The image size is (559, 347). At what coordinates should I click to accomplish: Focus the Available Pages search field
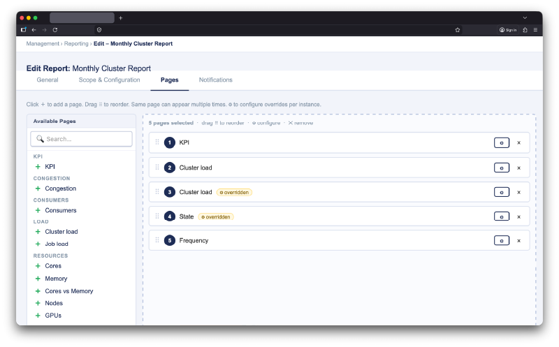click(82, 139)
